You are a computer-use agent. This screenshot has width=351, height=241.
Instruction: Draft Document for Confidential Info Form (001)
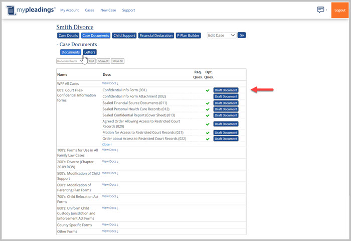[x=226, y=90]
